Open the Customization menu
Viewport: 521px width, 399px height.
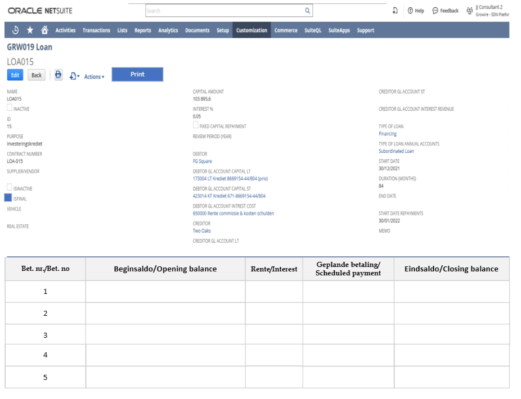(x=251, y=30)
